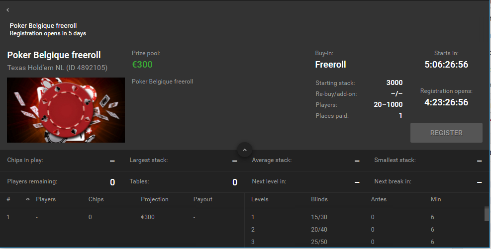Click the eye icon beside Players column

[x=28, y=199]
